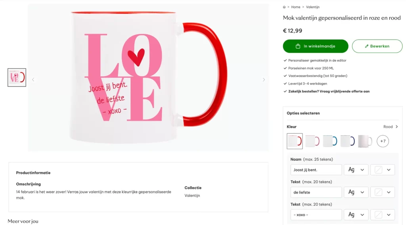Click the home icon in the breadcrumb
Viewport: 406px width, 225px height.
coord(284,7)
